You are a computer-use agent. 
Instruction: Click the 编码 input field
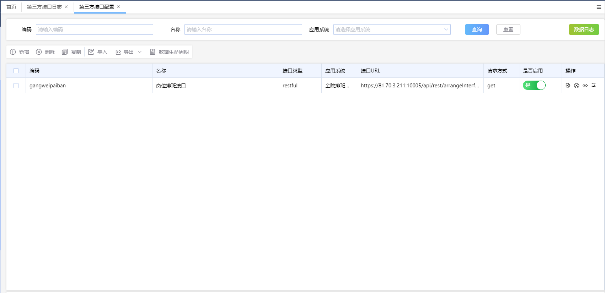coord(94,29)
